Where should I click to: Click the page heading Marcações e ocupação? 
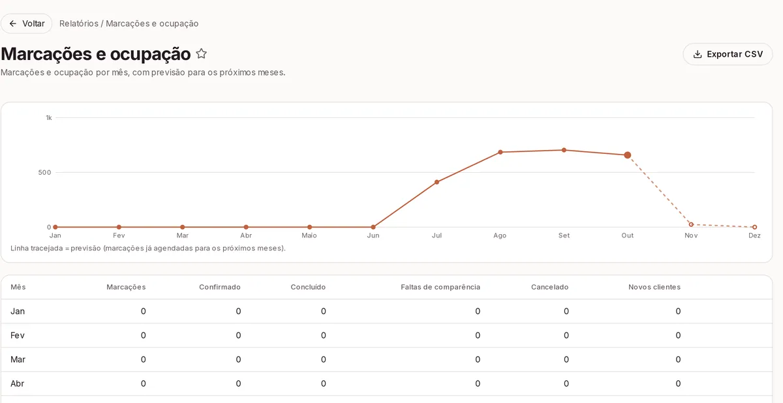click(96, 54)
